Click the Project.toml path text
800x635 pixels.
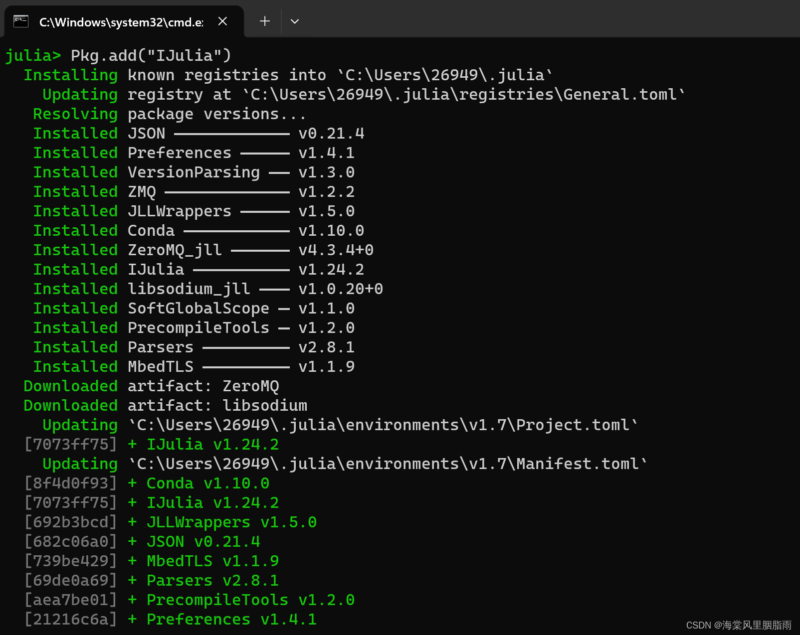(382, 425)
